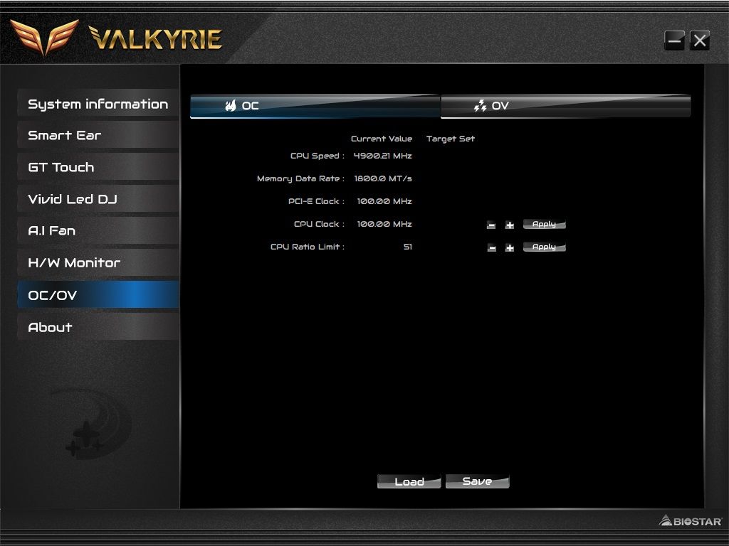This screenshot has width=729, height=546.
Task: Select Vivid Led DJ in the sidebar
Action: 98,199
